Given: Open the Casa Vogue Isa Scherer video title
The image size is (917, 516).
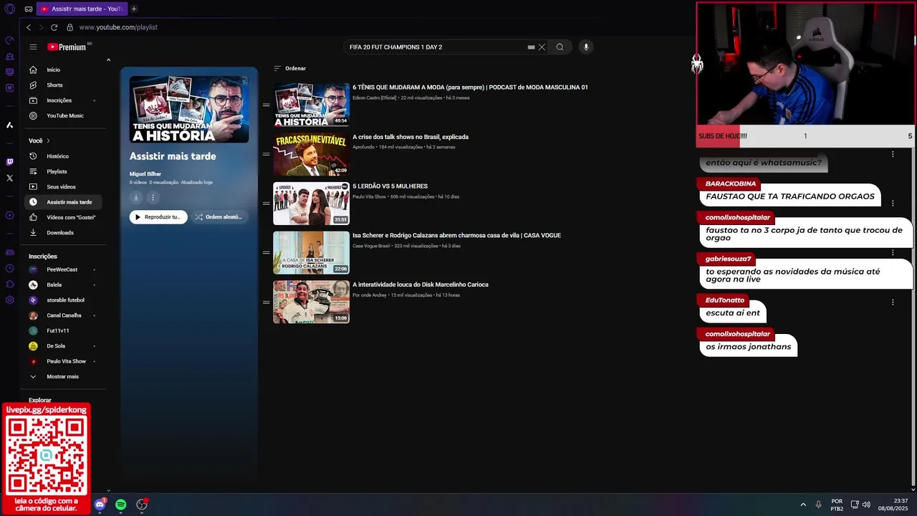Looking at the screenshot, I should (456, 235).
